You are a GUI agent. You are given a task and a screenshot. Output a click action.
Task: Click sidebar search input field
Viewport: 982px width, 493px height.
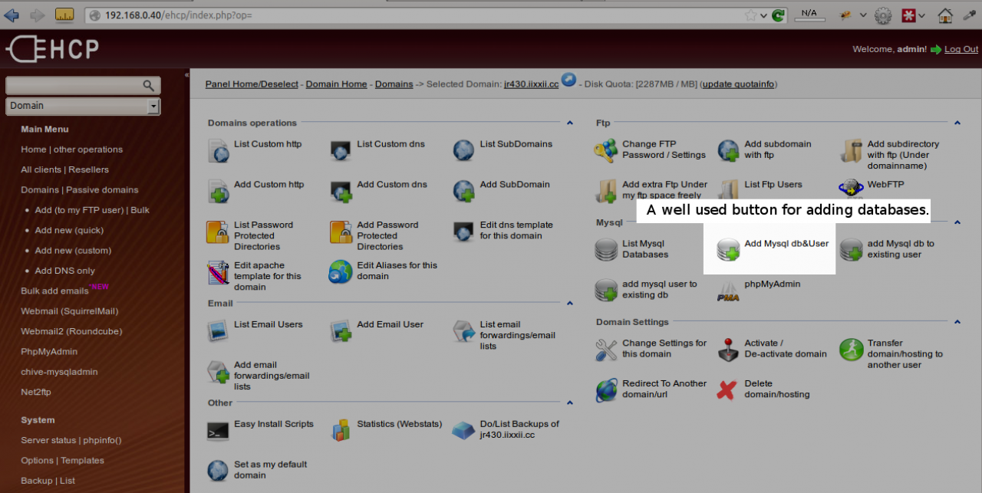[74, 85]
